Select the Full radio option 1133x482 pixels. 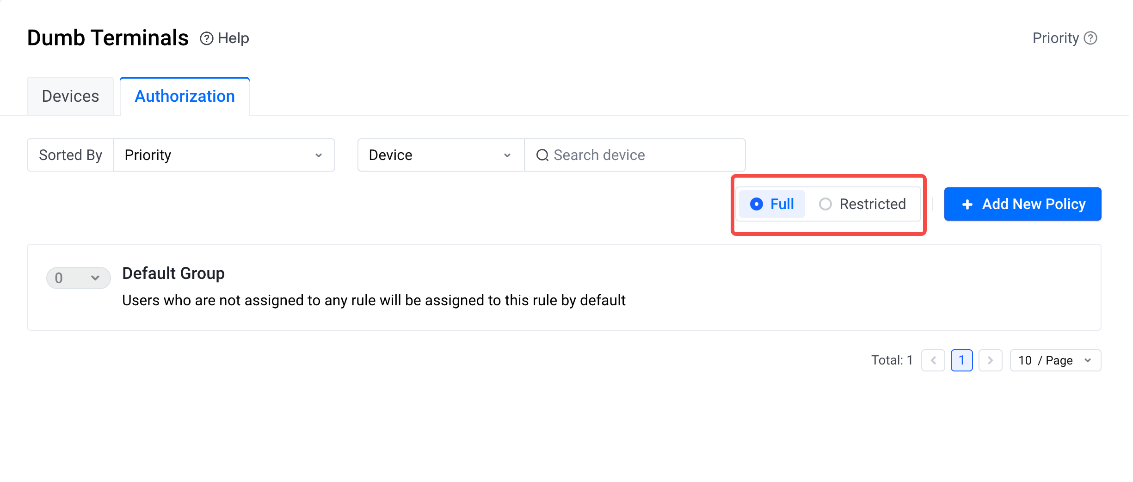tap(757, 204)
